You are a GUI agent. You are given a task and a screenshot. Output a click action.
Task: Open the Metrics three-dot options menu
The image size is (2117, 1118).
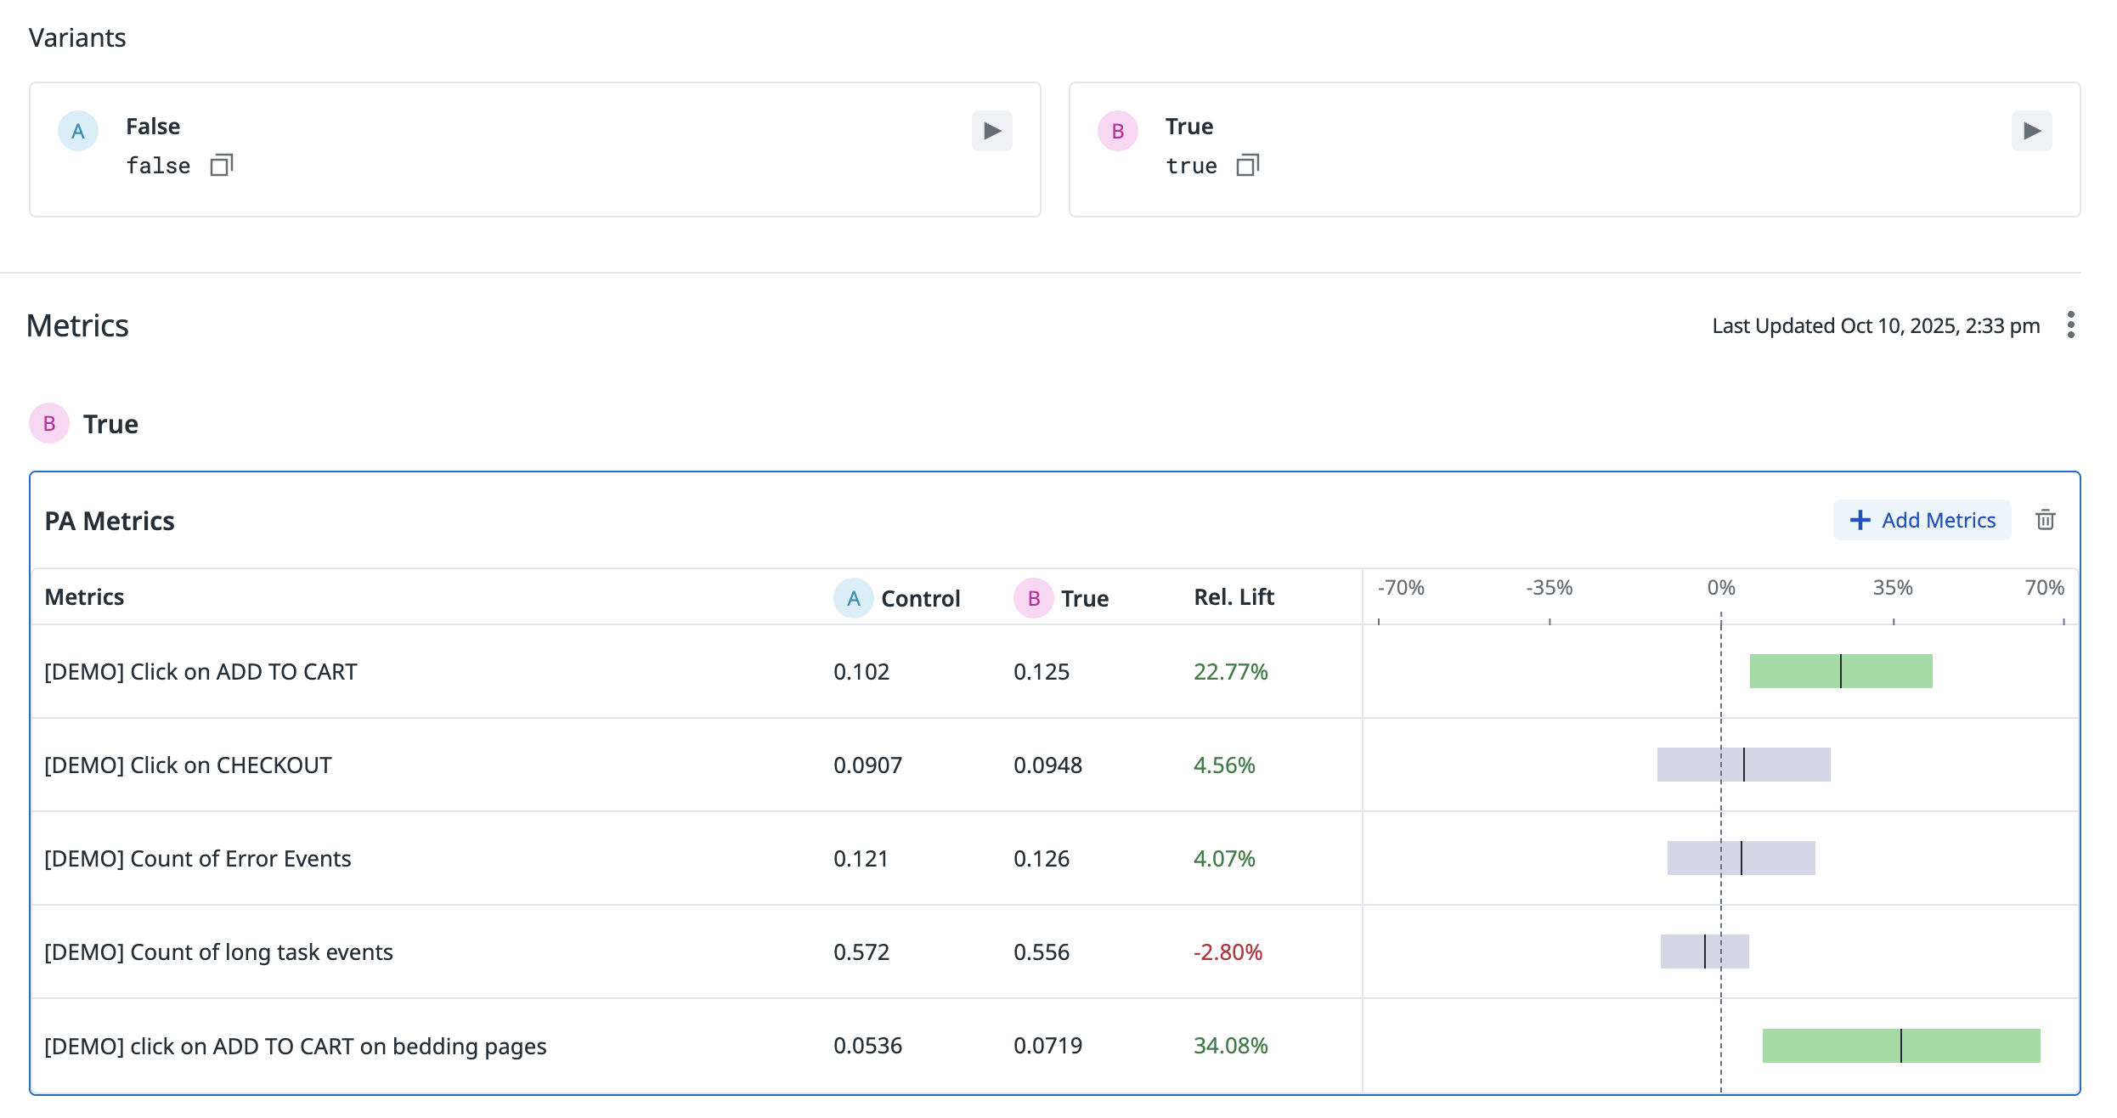pos(2070,325)
